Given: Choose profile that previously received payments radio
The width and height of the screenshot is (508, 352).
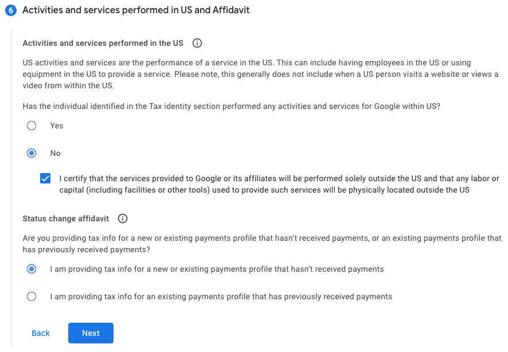Looking at the screenshot, I should point(32,296).
